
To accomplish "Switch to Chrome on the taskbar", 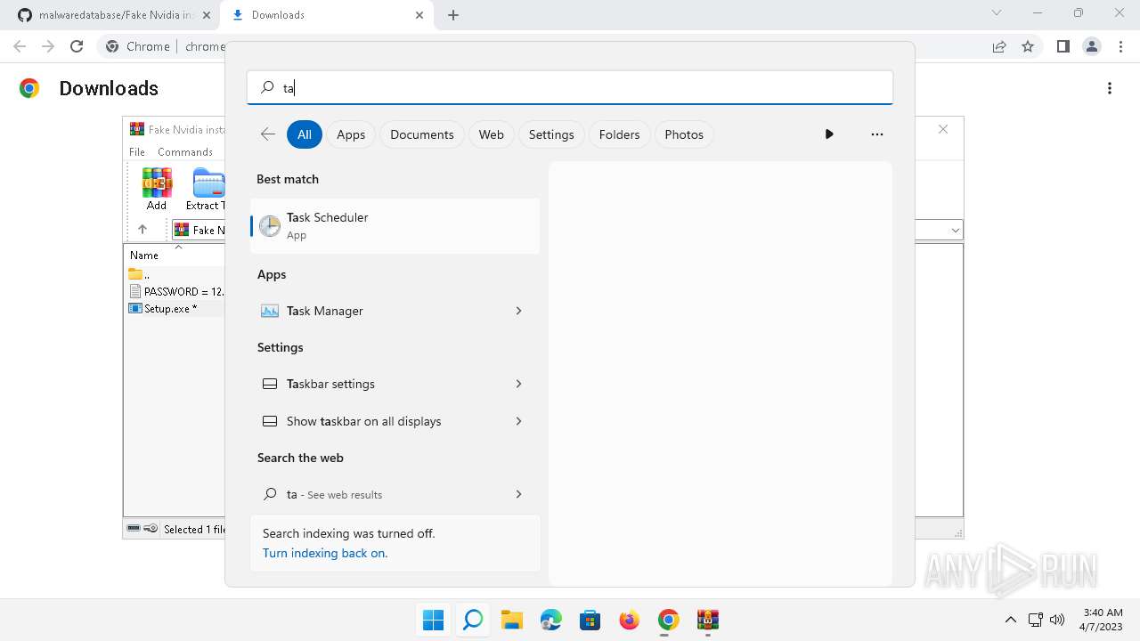I will point(668,620).
